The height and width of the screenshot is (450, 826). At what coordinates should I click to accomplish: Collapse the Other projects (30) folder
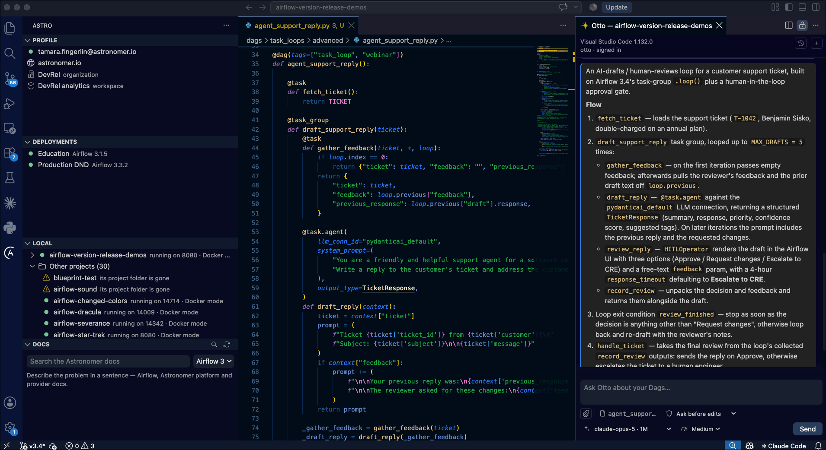point(32,266)
